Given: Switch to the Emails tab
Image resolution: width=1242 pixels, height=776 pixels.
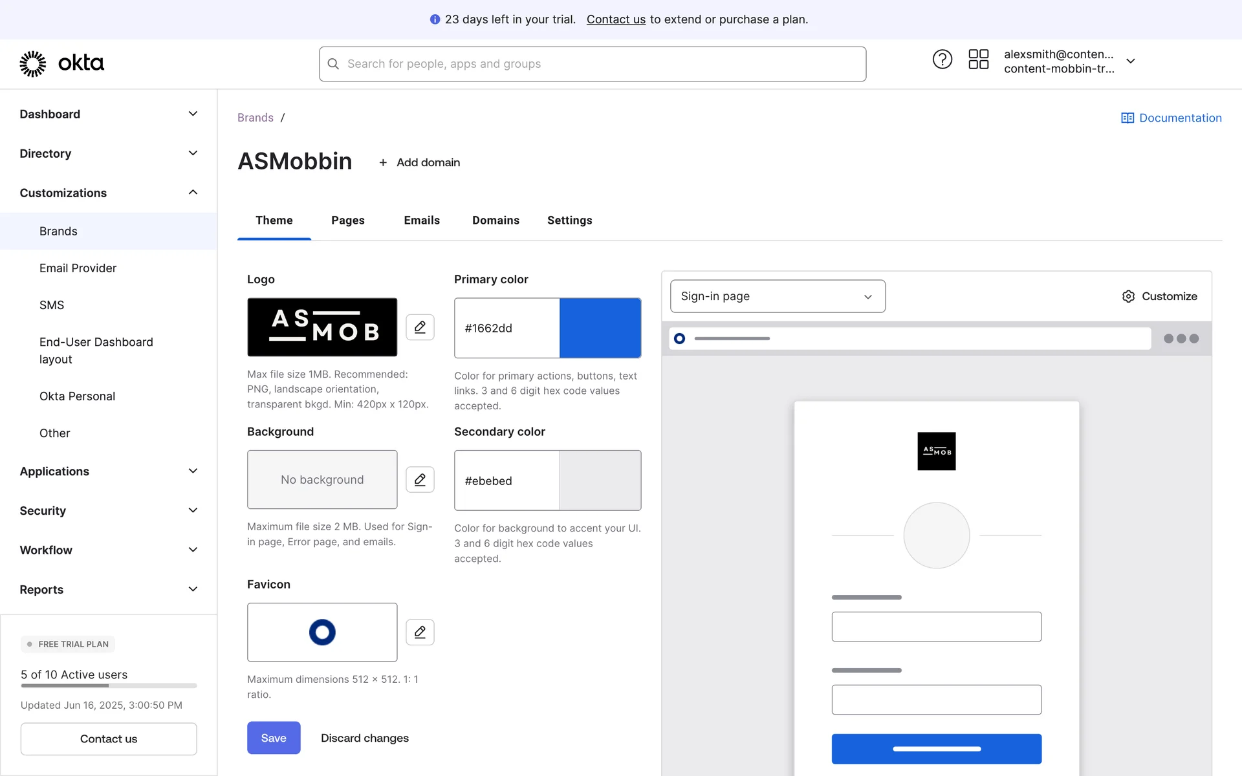Looking at the screenshot, I should pyautogui.click(x=421, y=221).
